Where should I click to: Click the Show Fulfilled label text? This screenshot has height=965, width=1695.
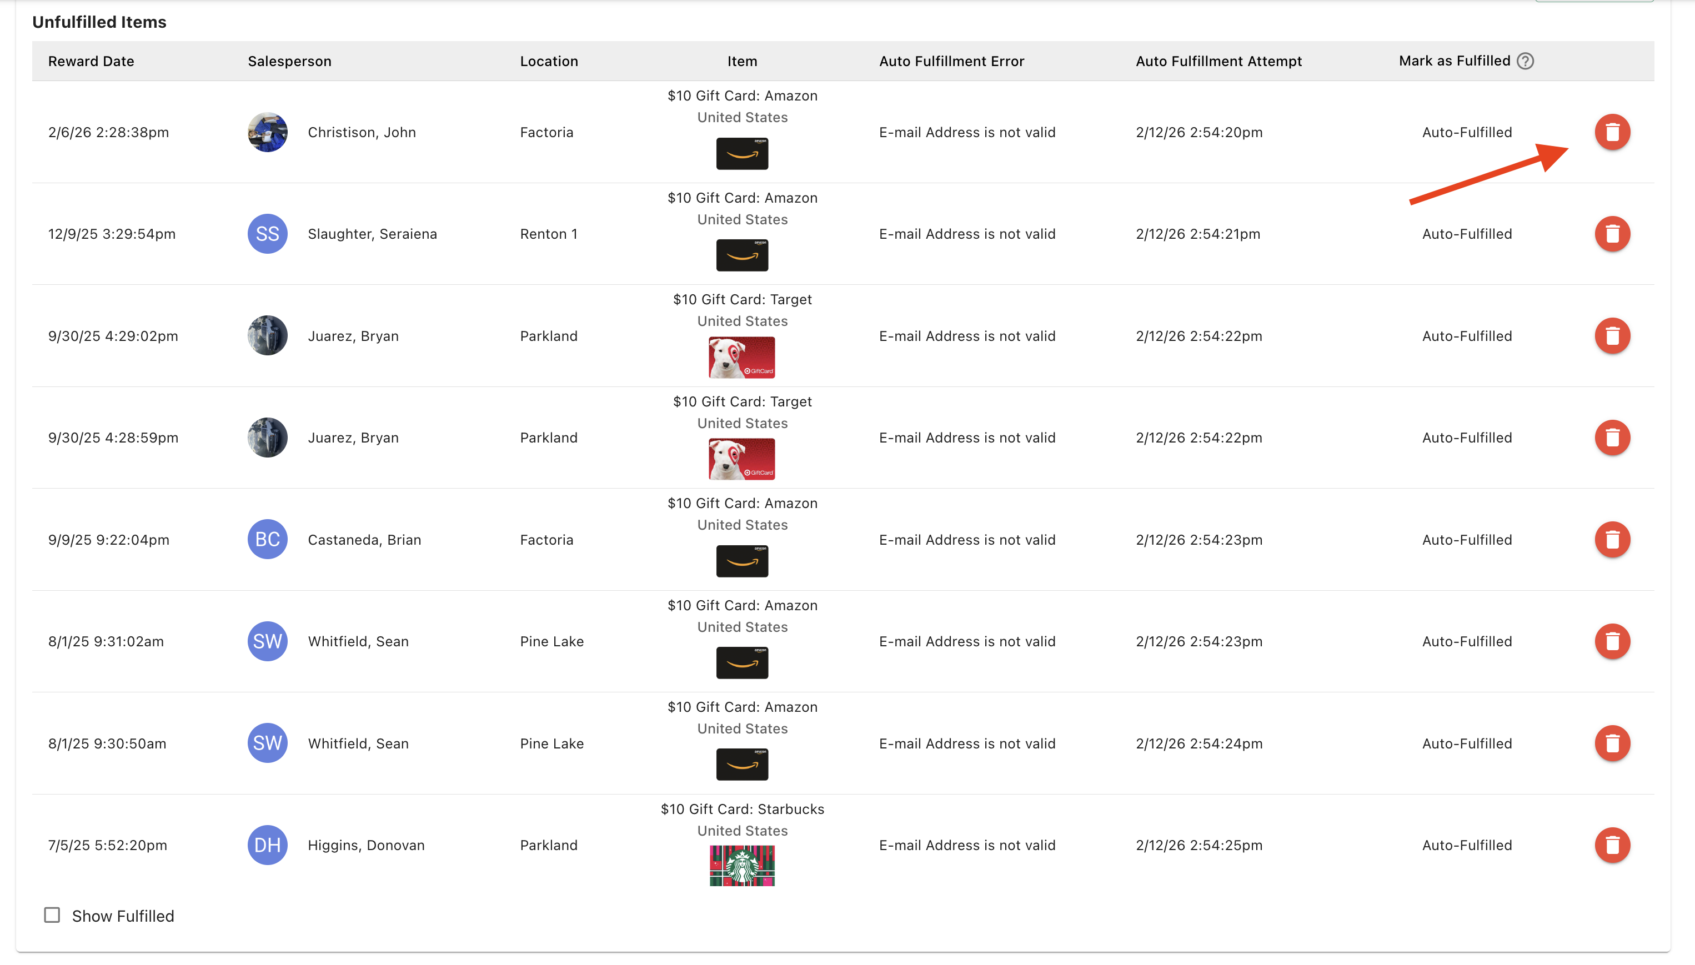pos(123,916)
